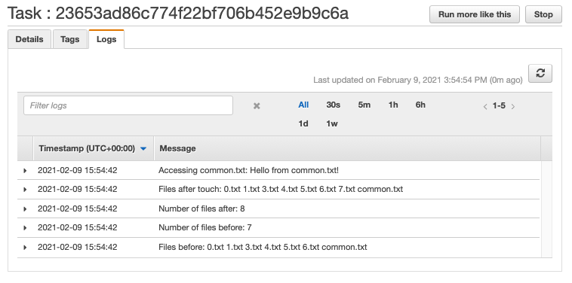Click the refresh logs icon button
The image size is (572, 283).
click(540, 74)
